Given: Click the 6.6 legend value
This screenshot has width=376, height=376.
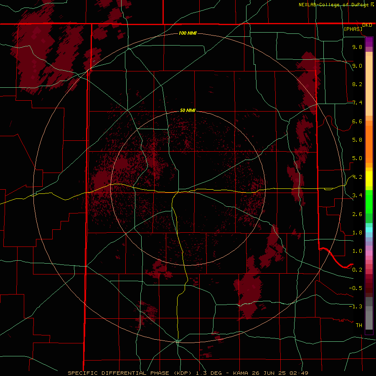Looking at the screenshot, I should point(357,121).
